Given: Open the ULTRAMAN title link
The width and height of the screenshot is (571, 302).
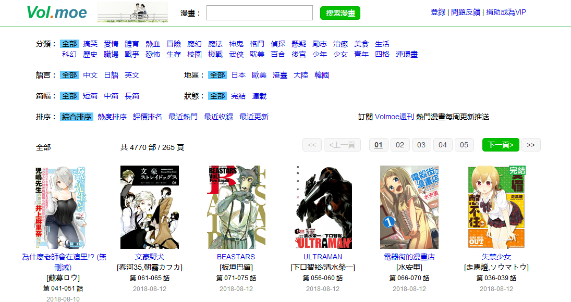Looking at the screenshot, I should coord(323,257).
